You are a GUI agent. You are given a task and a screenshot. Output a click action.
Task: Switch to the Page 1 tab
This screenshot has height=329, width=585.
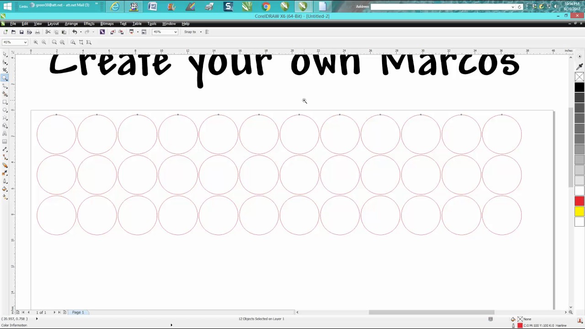[78, 312]
